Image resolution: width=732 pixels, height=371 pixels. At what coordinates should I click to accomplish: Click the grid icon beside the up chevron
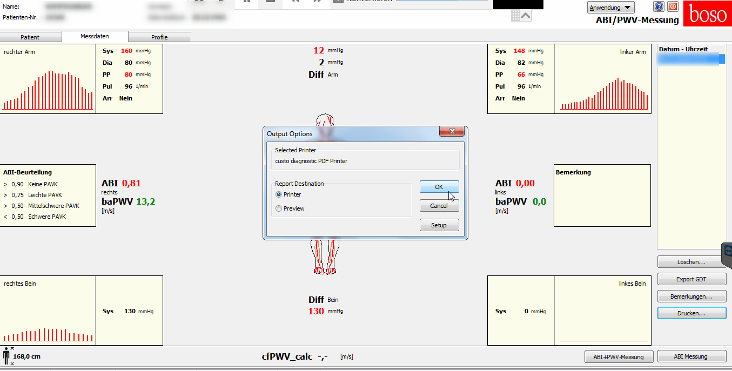click(515, 16)
